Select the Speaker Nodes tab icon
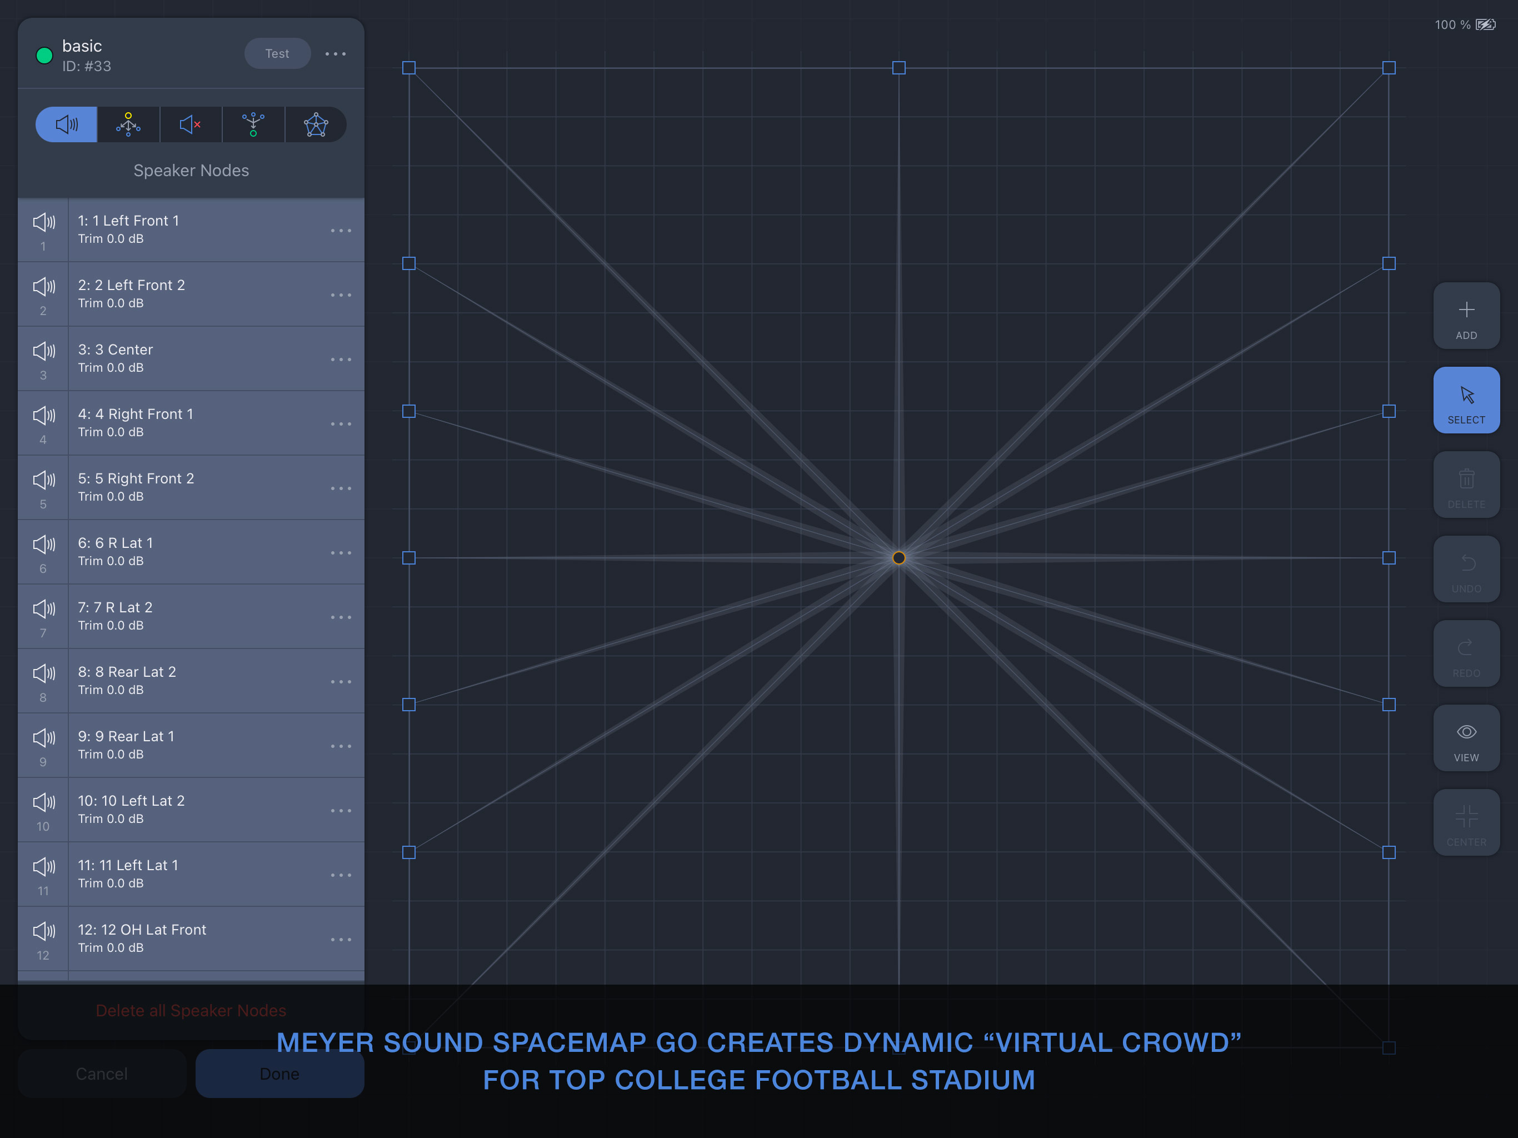The image size is (1518, 1138). coord(67,124)
